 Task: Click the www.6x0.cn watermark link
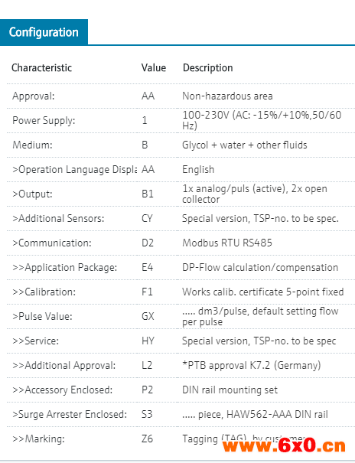coord(284,445)
